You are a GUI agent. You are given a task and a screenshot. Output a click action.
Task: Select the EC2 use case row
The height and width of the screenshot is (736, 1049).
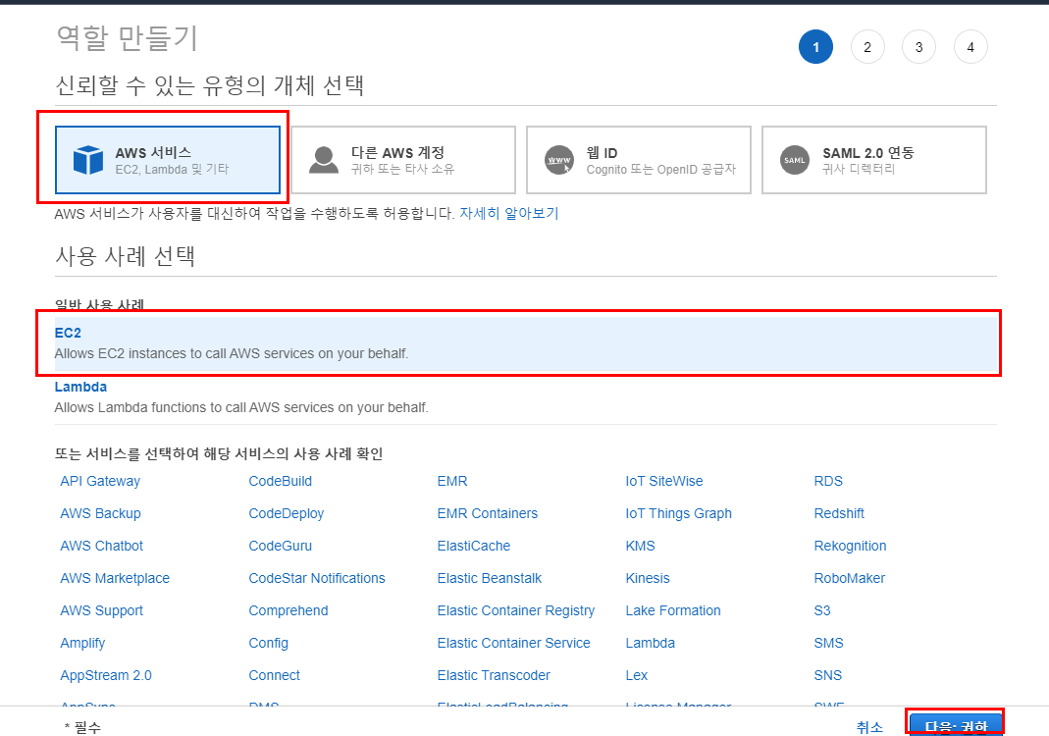click(526, 343)
